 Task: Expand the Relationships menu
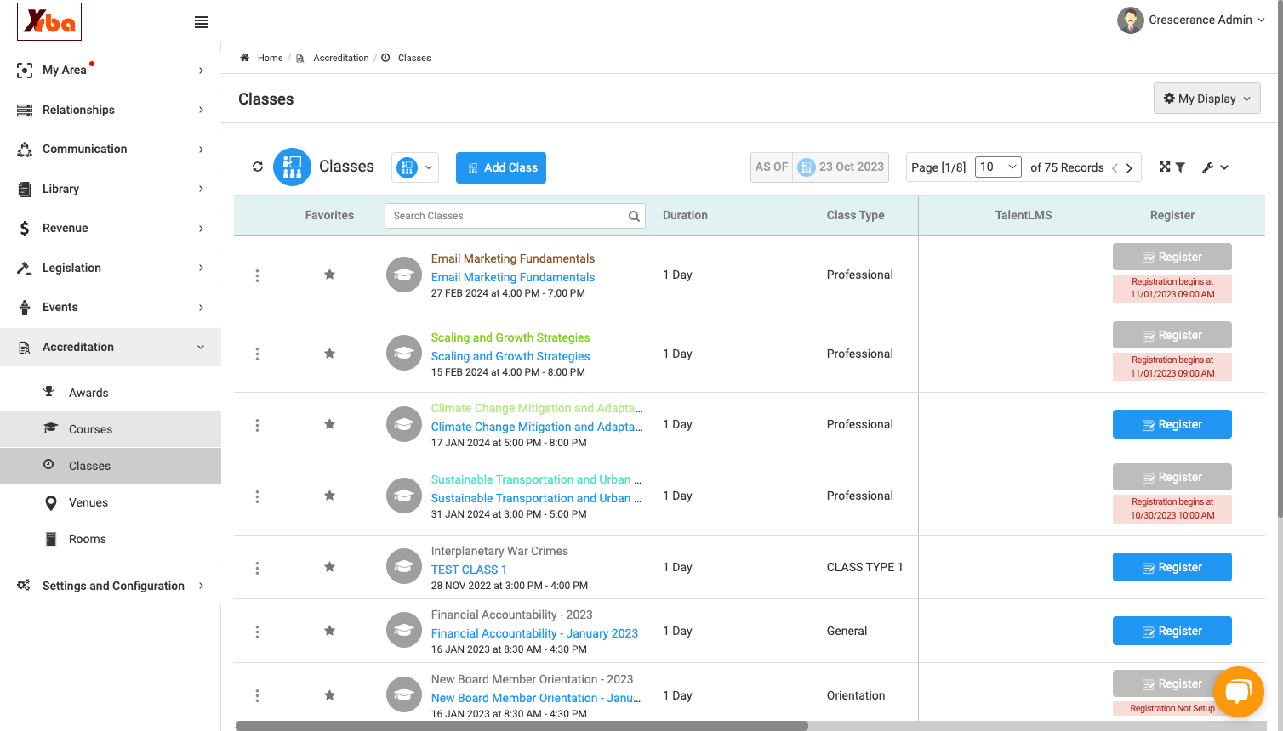pyautogui.click(x=111, y=110)
